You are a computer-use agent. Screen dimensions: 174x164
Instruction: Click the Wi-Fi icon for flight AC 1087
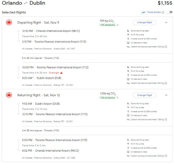128,34
